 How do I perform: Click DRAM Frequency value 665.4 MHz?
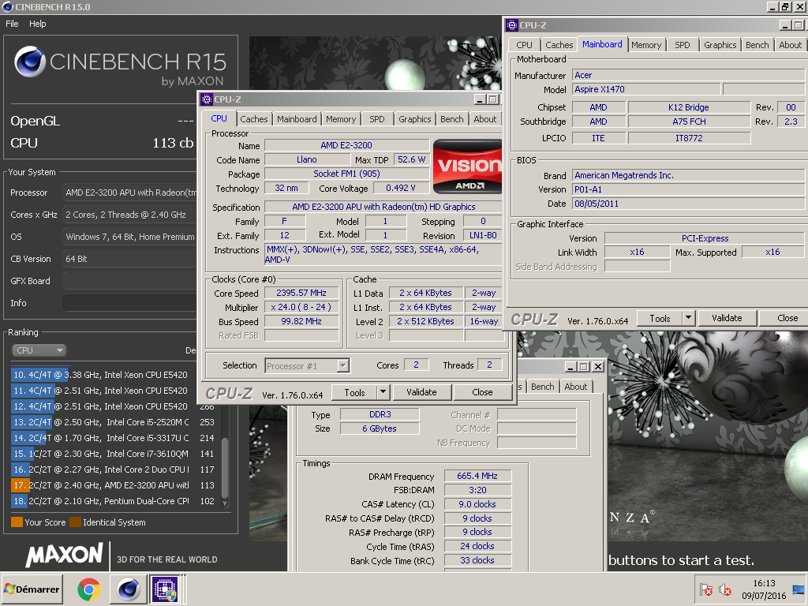[477, 476]
